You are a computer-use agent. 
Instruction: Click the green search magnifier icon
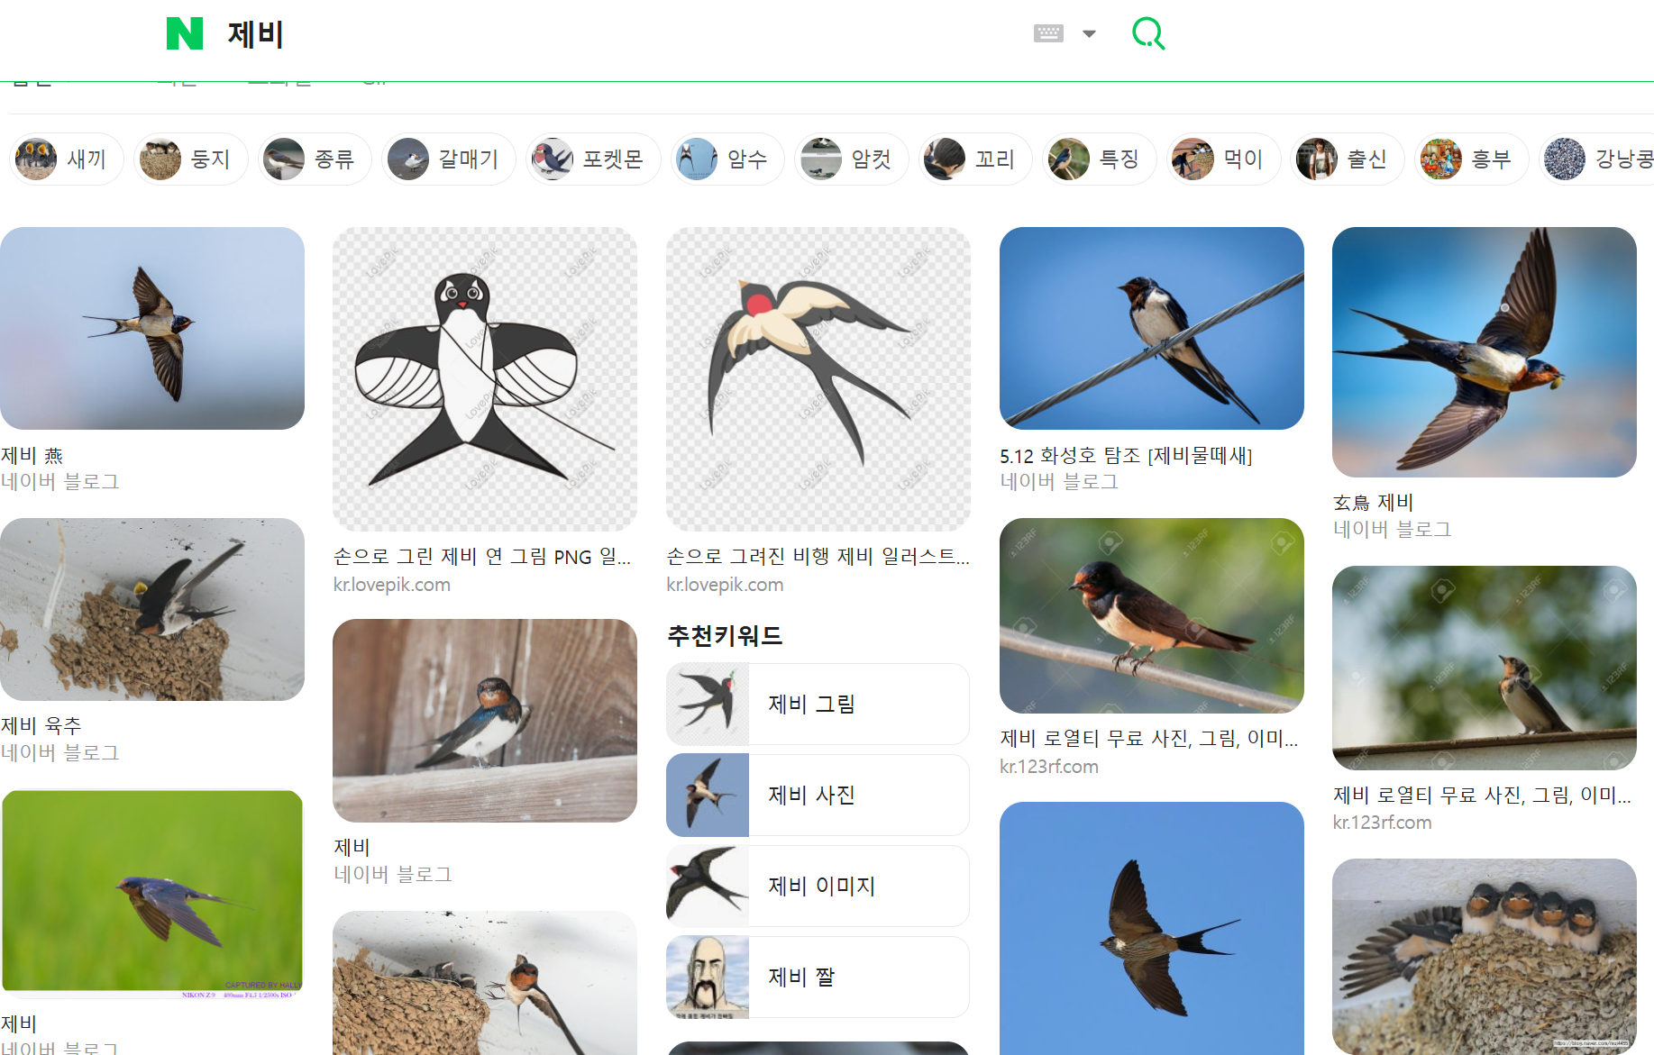coord(1148,33)
